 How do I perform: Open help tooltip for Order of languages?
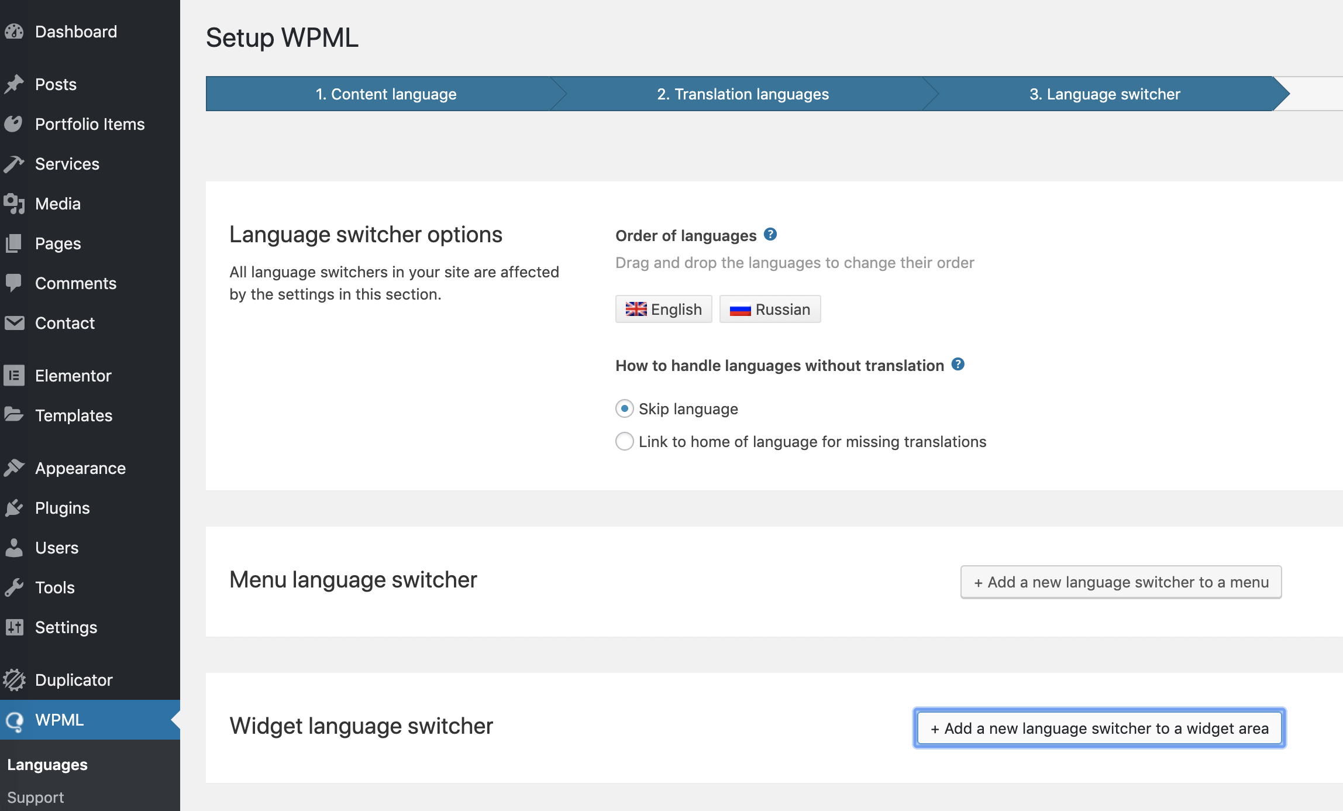[770, 235]
